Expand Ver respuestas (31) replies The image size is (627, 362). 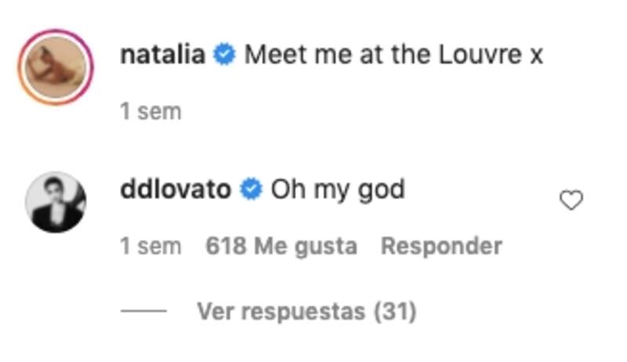click(306, 311)
